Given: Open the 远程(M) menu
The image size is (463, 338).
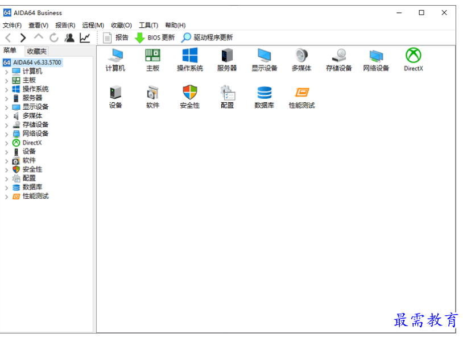Looking at the screenshot, I should click(x=93, y=26).
